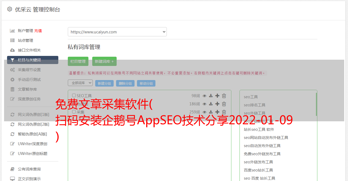Screen dimensions: 348x181
Task: Click the 移动分组 button
Action: (146, 83)
